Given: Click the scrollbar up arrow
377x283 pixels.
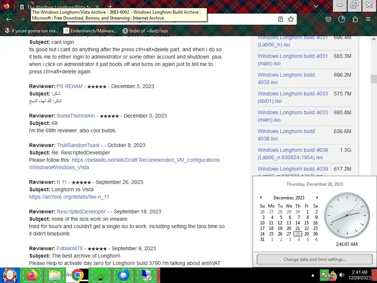Looking at the screenshot, I should [374, 39].
